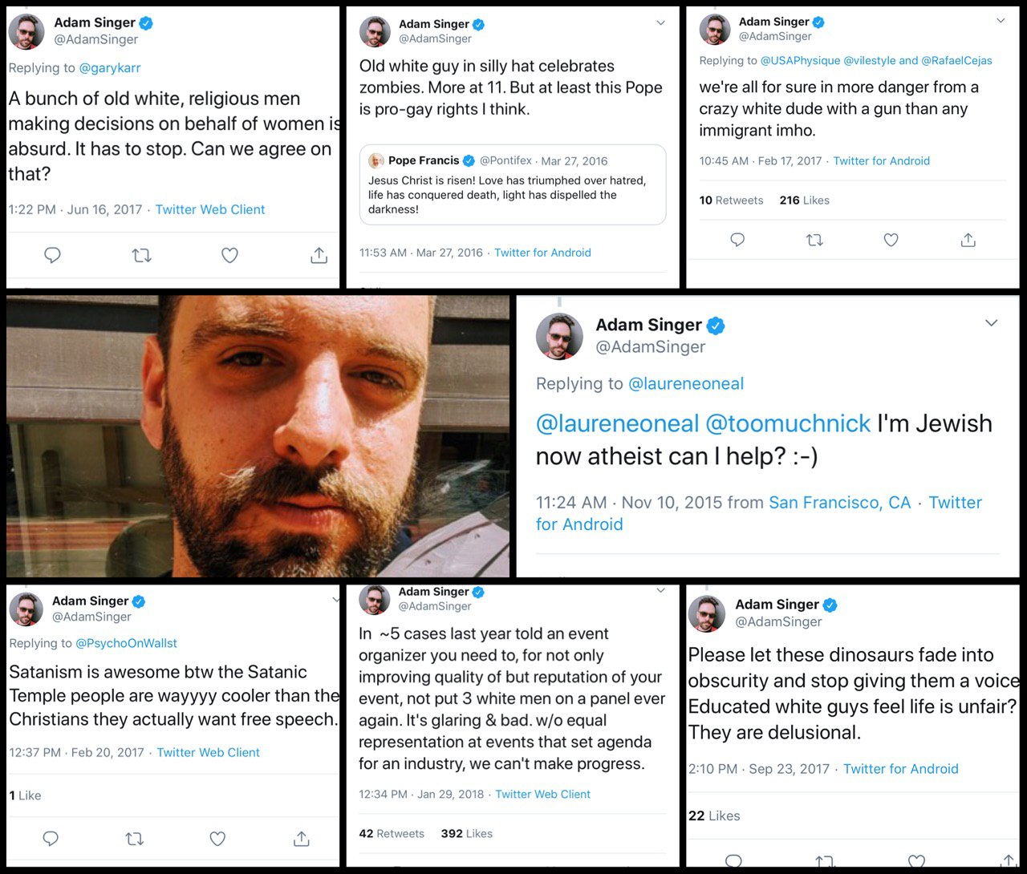Click the San Francisco, CA location link
This screenshot has height=874, width=1027.
(839, 503)
